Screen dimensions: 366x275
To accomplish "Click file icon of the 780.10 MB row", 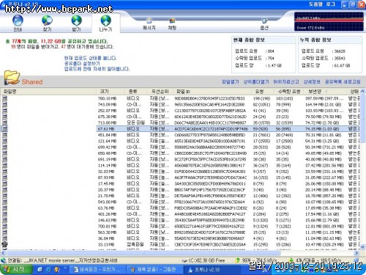I will (4, 98).
